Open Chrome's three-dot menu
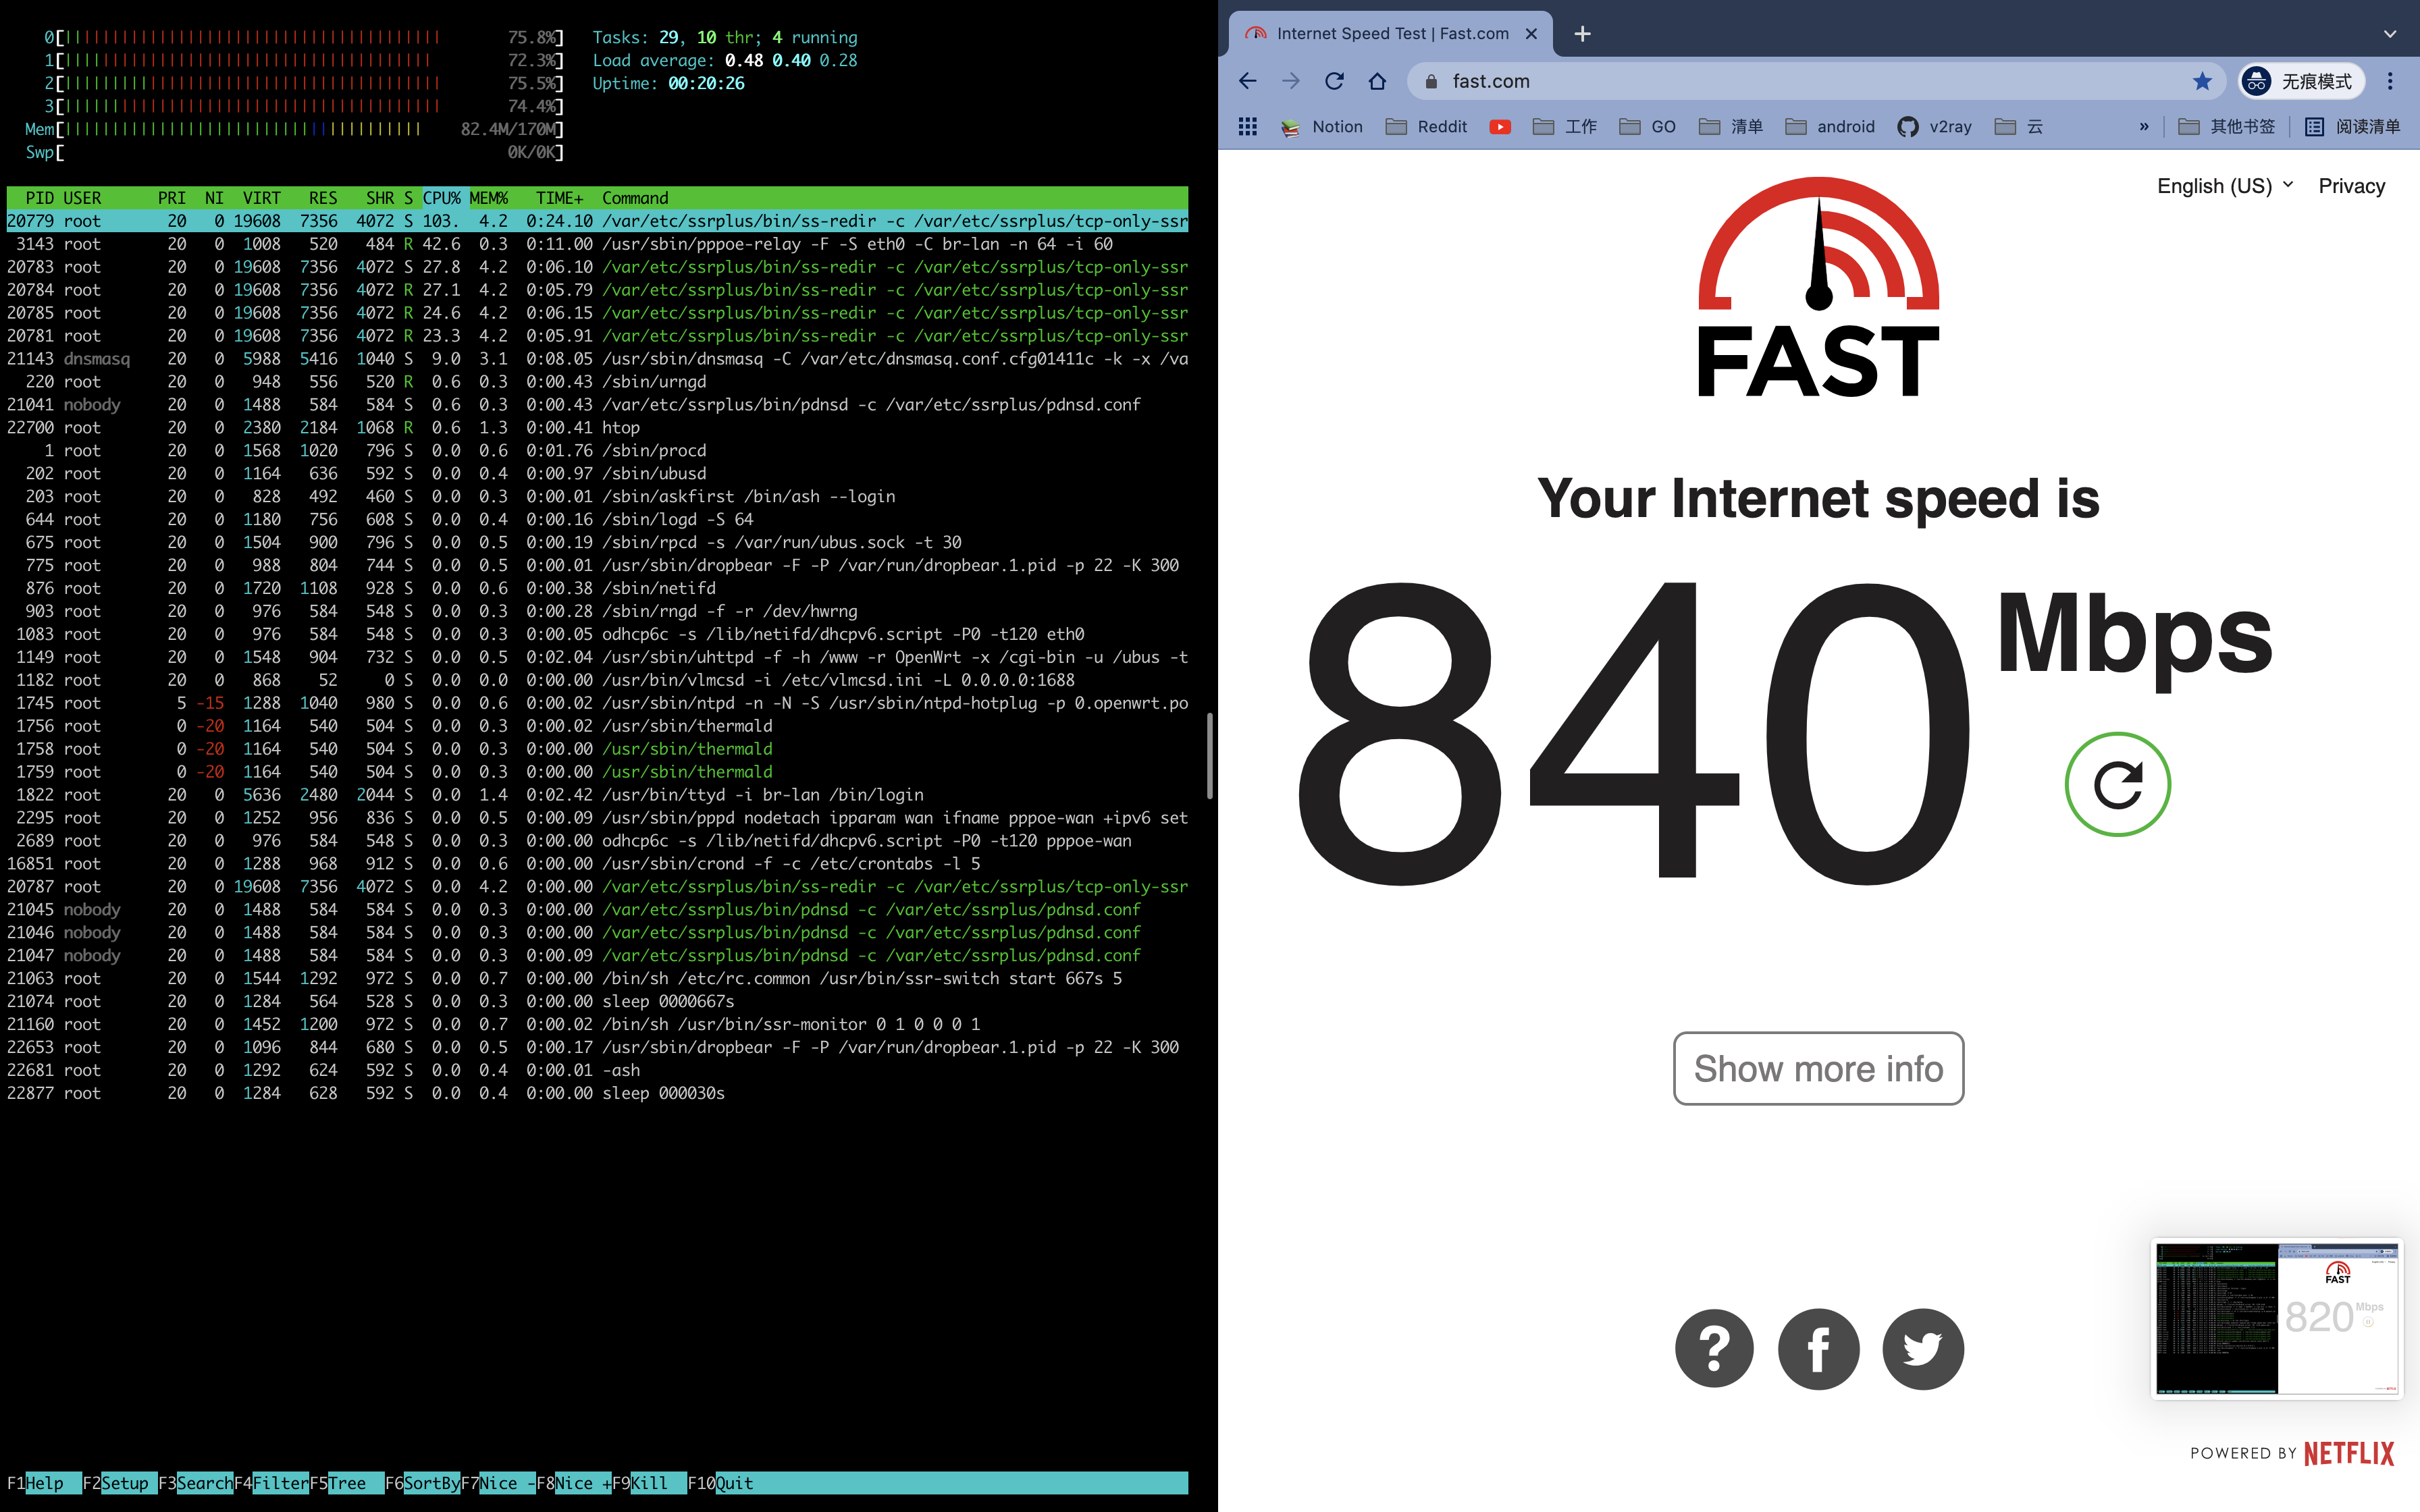 coord(2390,81)
